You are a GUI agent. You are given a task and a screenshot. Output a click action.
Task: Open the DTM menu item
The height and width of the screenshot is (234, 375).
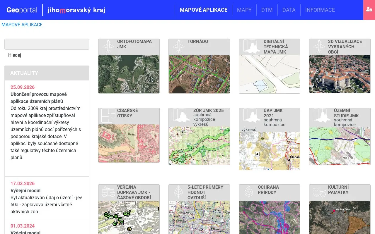(267, 10)
